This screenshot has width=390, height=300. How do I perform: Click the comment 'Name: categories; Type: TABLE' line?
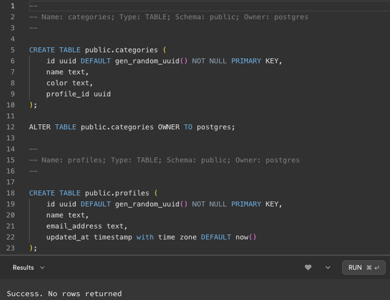point(169,17)
